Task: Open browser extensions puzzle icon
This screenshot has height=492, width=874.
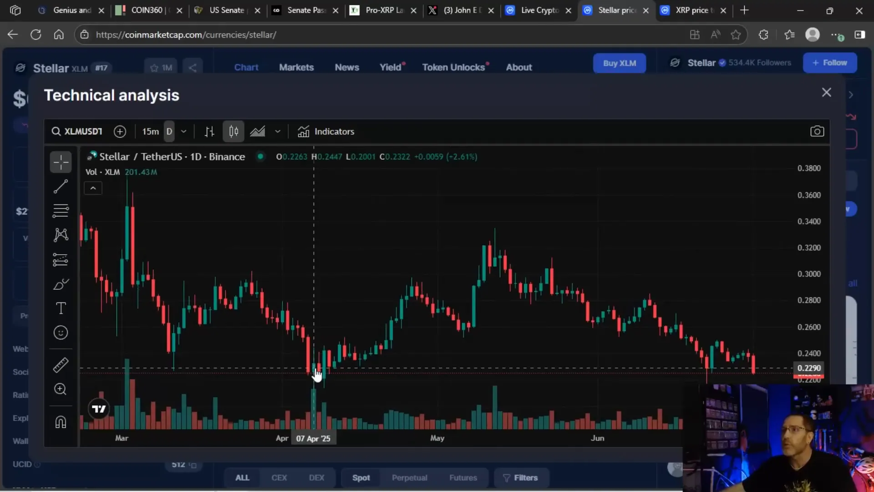Action: [x=763, y=35]
